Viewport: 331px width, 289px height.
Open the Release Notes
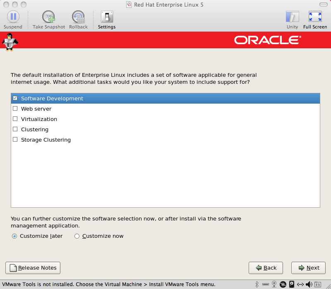pos(33,268)
